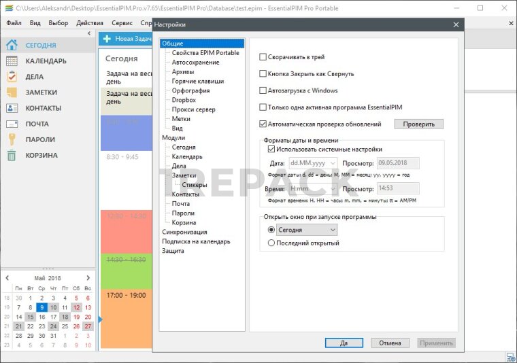The image size is (517, 363).
Task: Open the Mail envelope icon
Action: (x=12, y=124)
